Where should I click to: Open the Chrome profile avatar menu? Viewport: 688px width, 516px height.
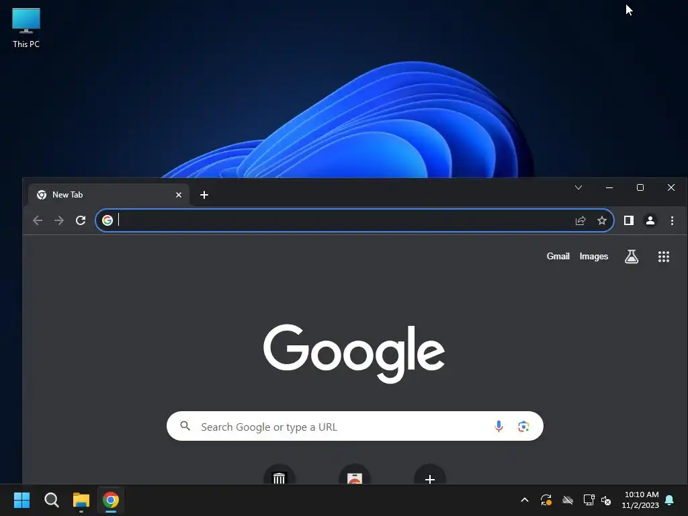[x=650, y=220]
